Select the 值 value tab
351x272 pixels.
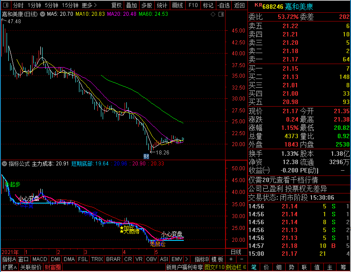tap(317, 267)
